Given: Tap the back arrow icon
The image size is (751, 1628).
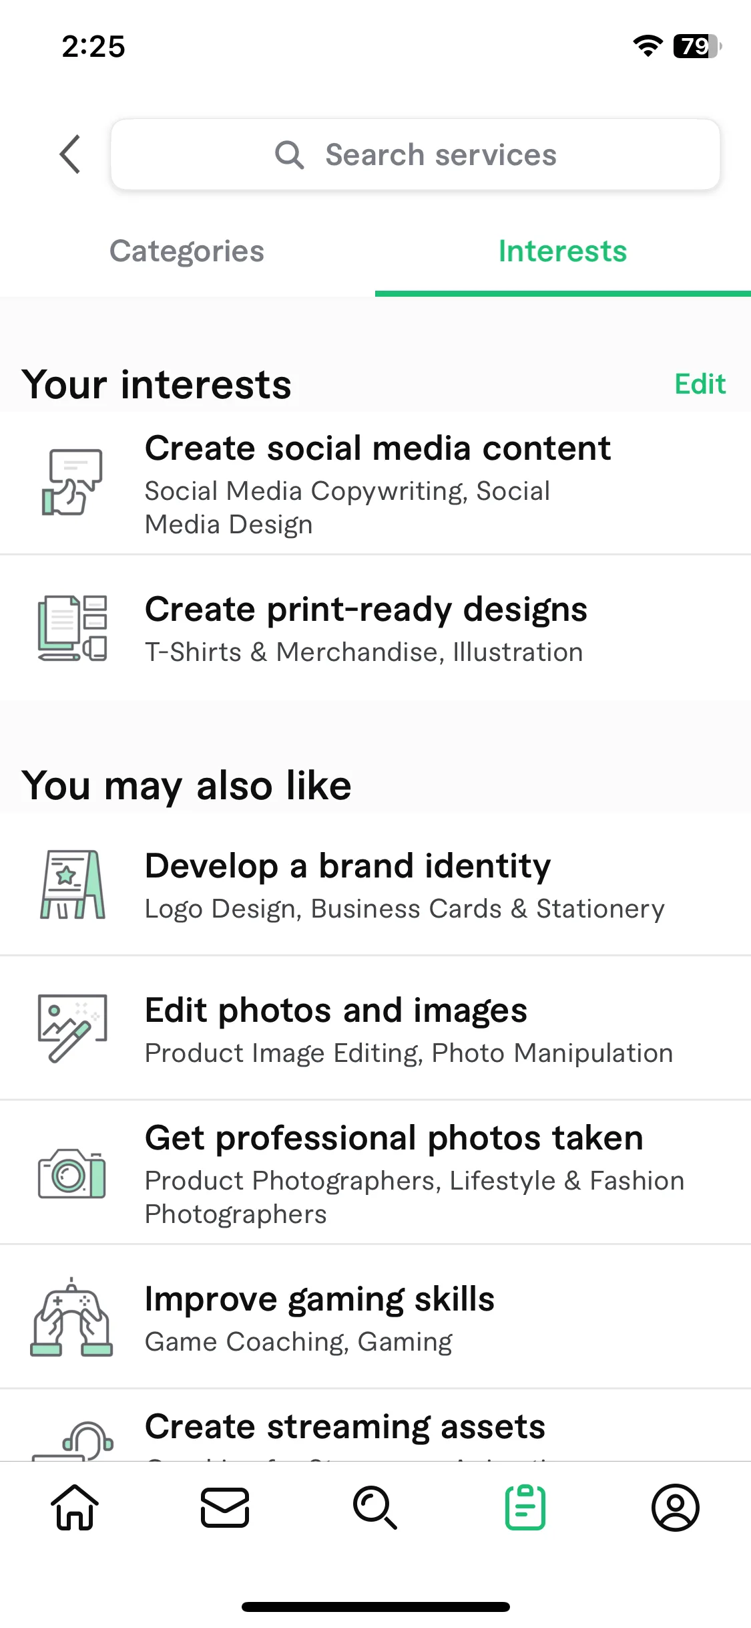Looking at the screenshot, I should [70, 154].
